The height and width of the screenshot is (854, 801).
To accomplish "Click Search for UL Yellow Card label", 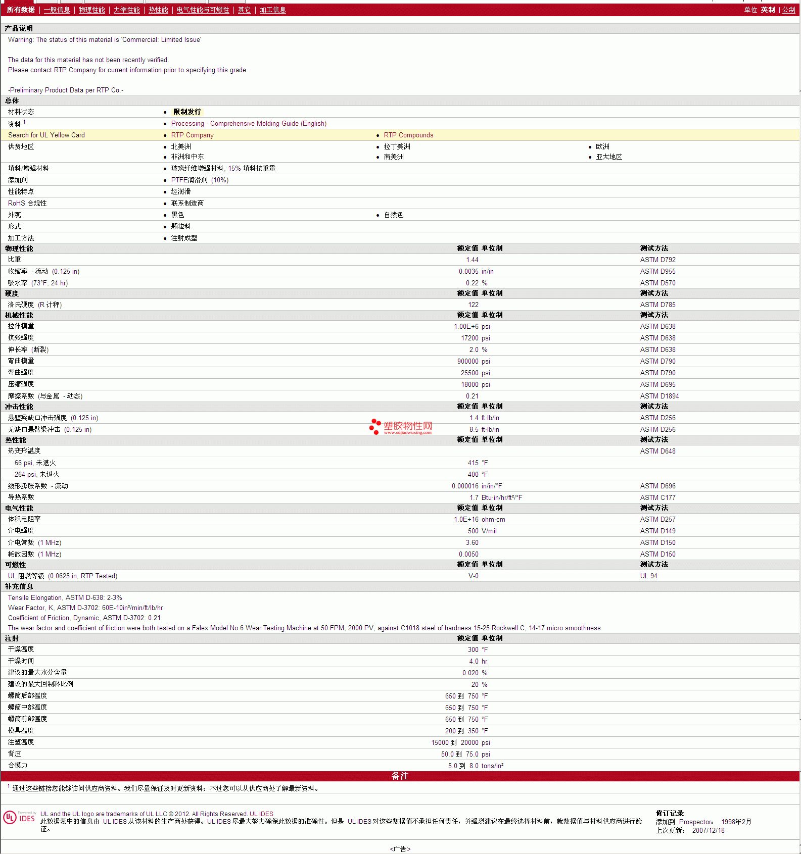I will coord(46,135).
